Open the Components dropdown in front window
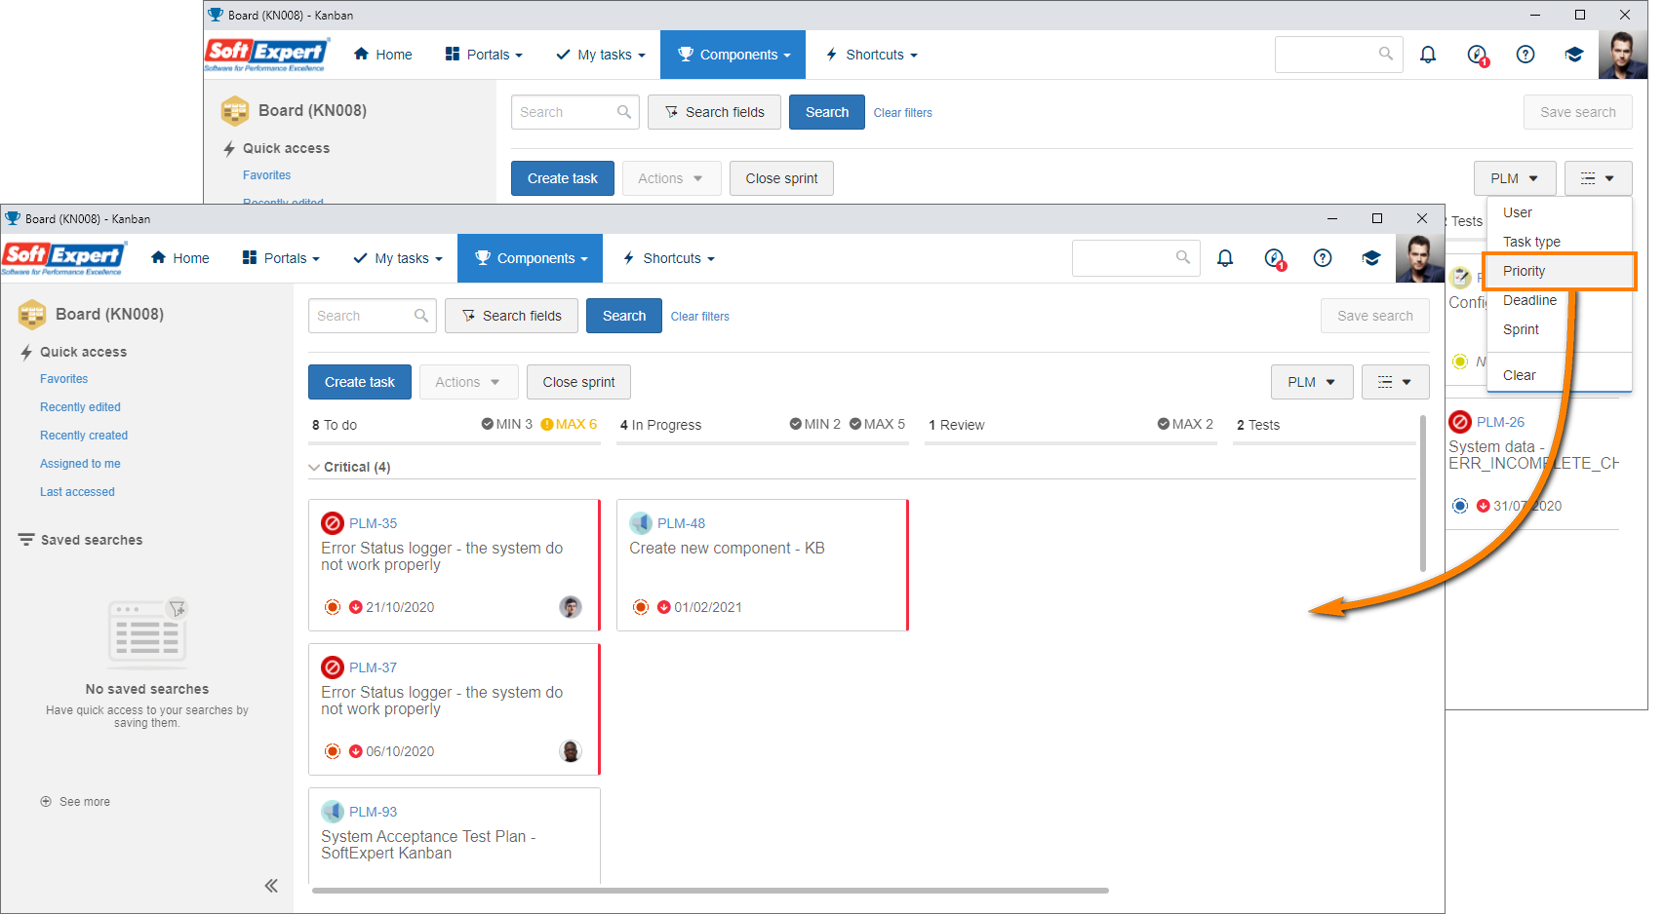Image resolution: width=1664 pixels, height=914 pixels. click(531, 258)
